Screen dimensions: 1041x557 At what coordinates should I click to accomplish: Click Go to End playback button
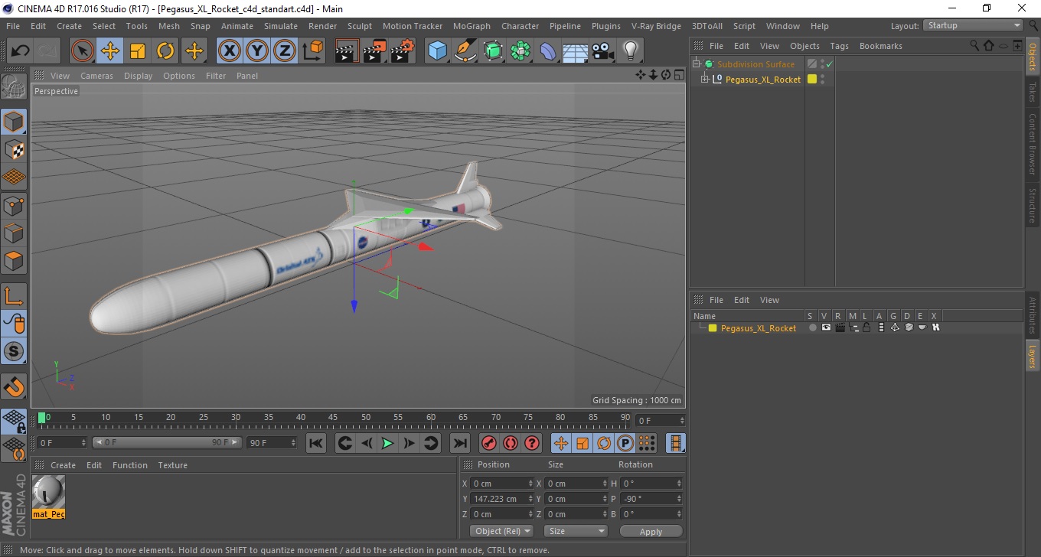[x=459, y=443]
